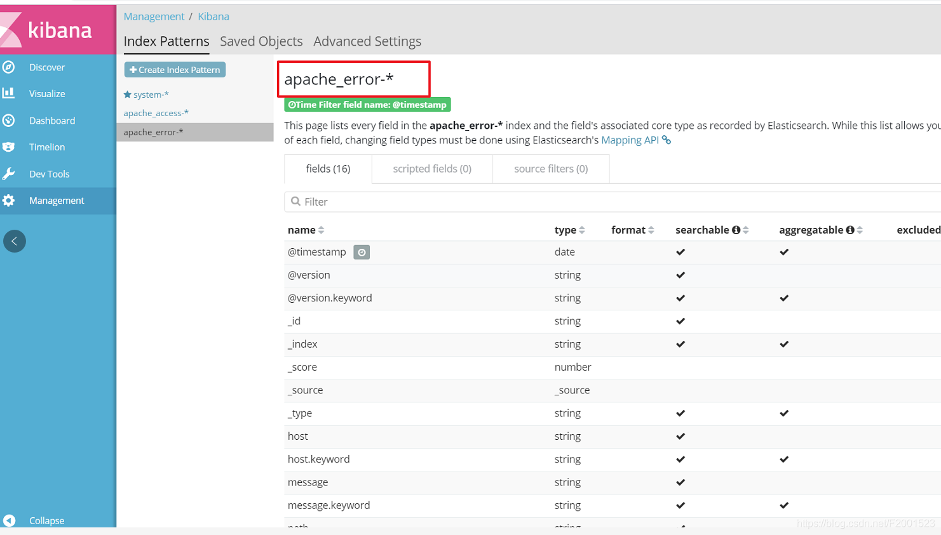Sort fields by the aggregatable column
This screenshot has width=941, height=535.
coord(859,230)
